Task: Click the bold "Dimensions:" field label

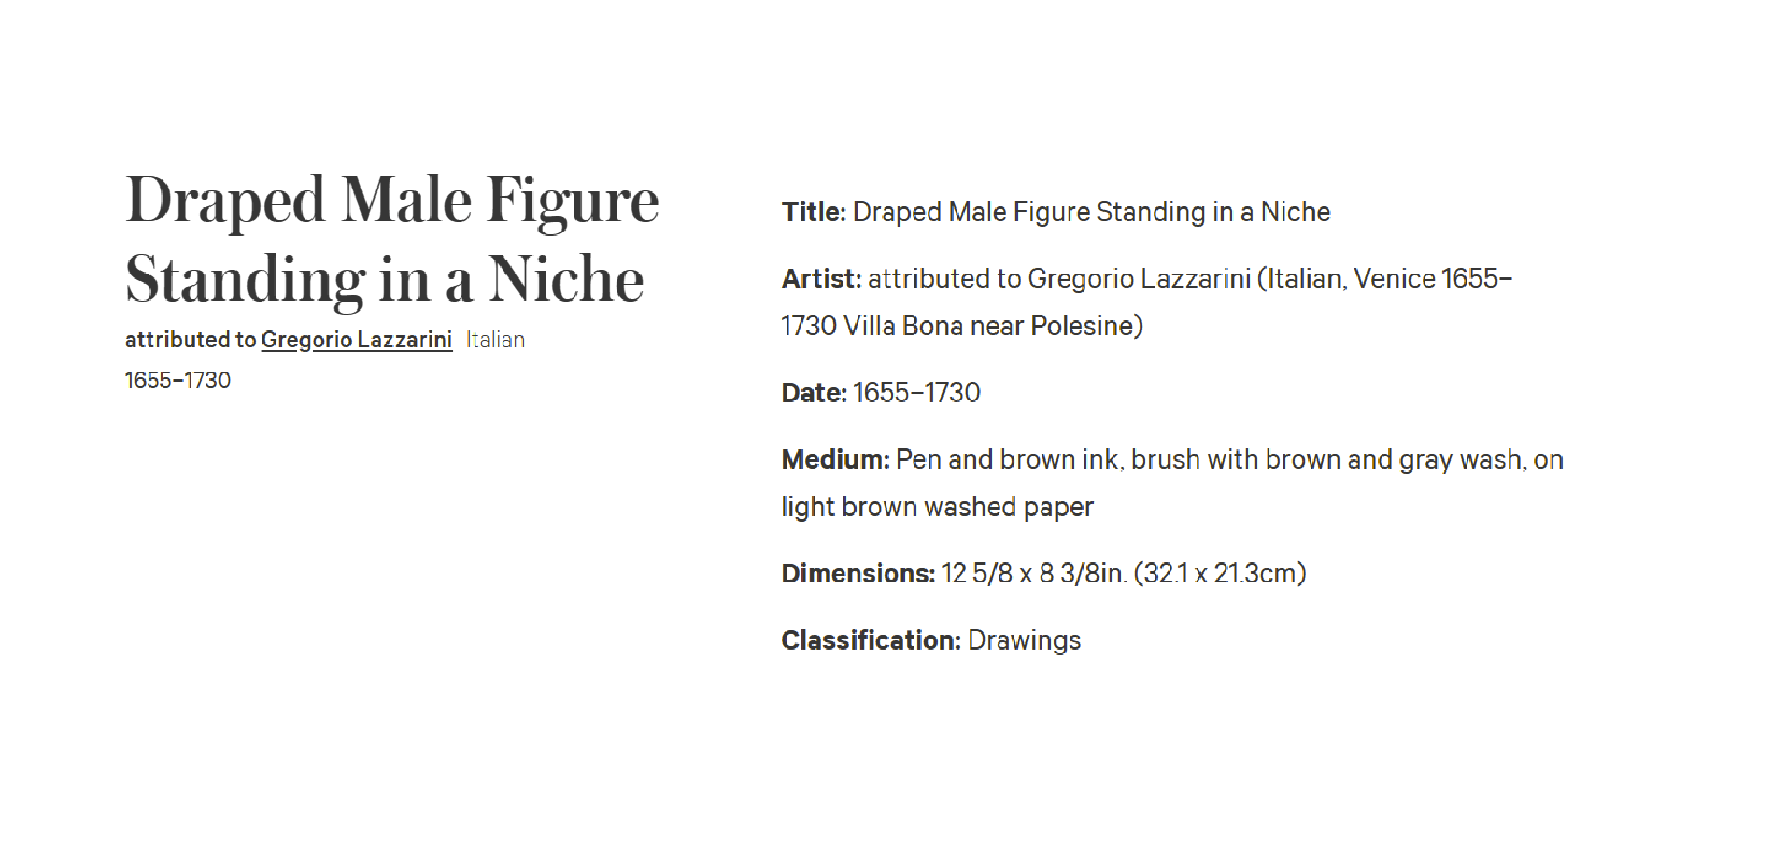Action: click(x=858, y=573)
